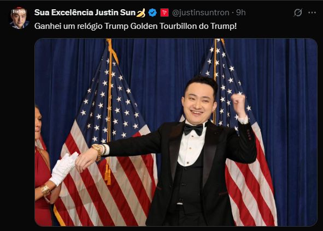
Task: Click the black bow tie in the photo
Action: 193,130
